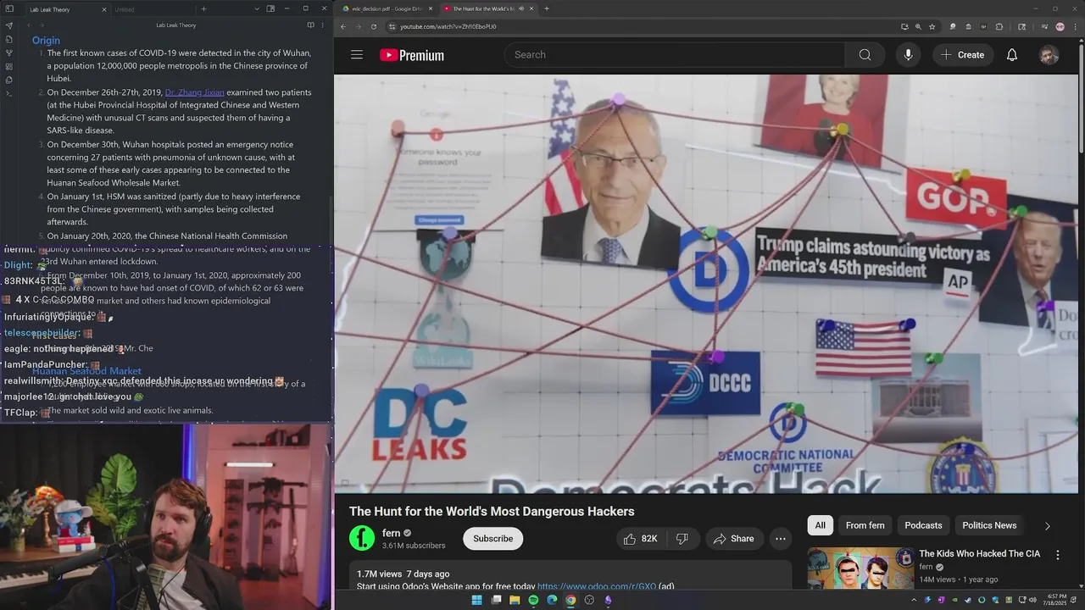Close the Hunt for the World's hackers tab
Screen dimensions: 1085x610
click(x=531, y=8)
